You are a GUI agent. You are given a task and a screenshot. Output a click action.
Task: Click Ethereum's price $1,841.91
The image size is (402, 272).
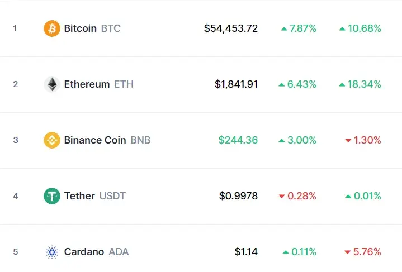click(236, 84)
